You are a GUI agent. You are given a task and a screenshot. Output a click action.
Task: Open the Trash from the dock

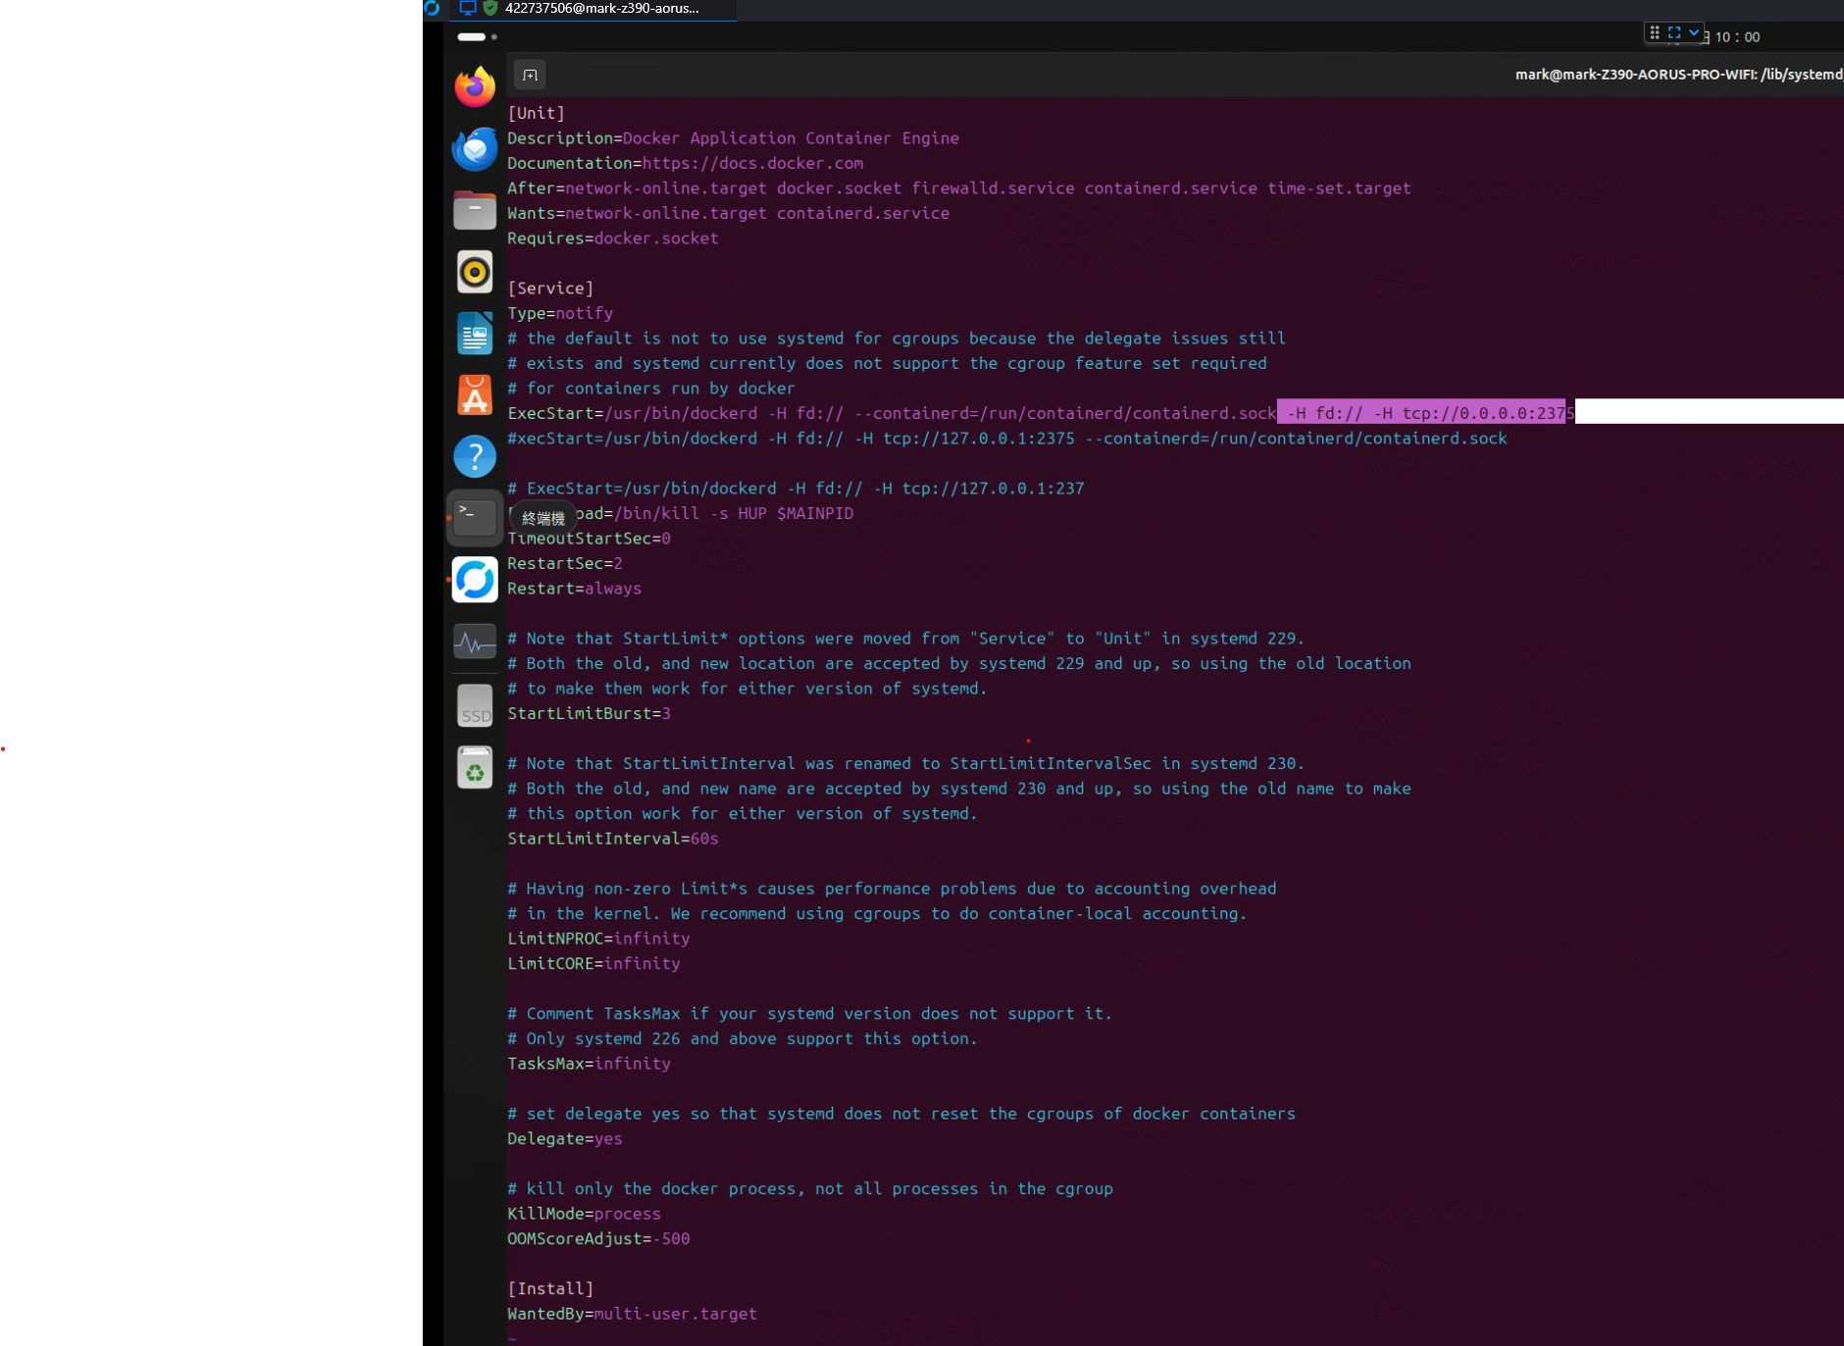pos(474,766)
